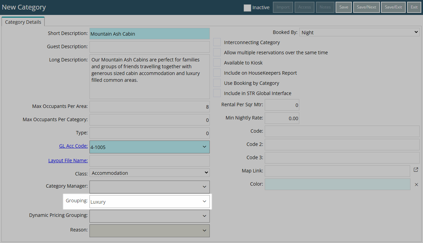The image size is (423, 243).
Task: Click inside the Long Description text area
Action: (149, 77)
